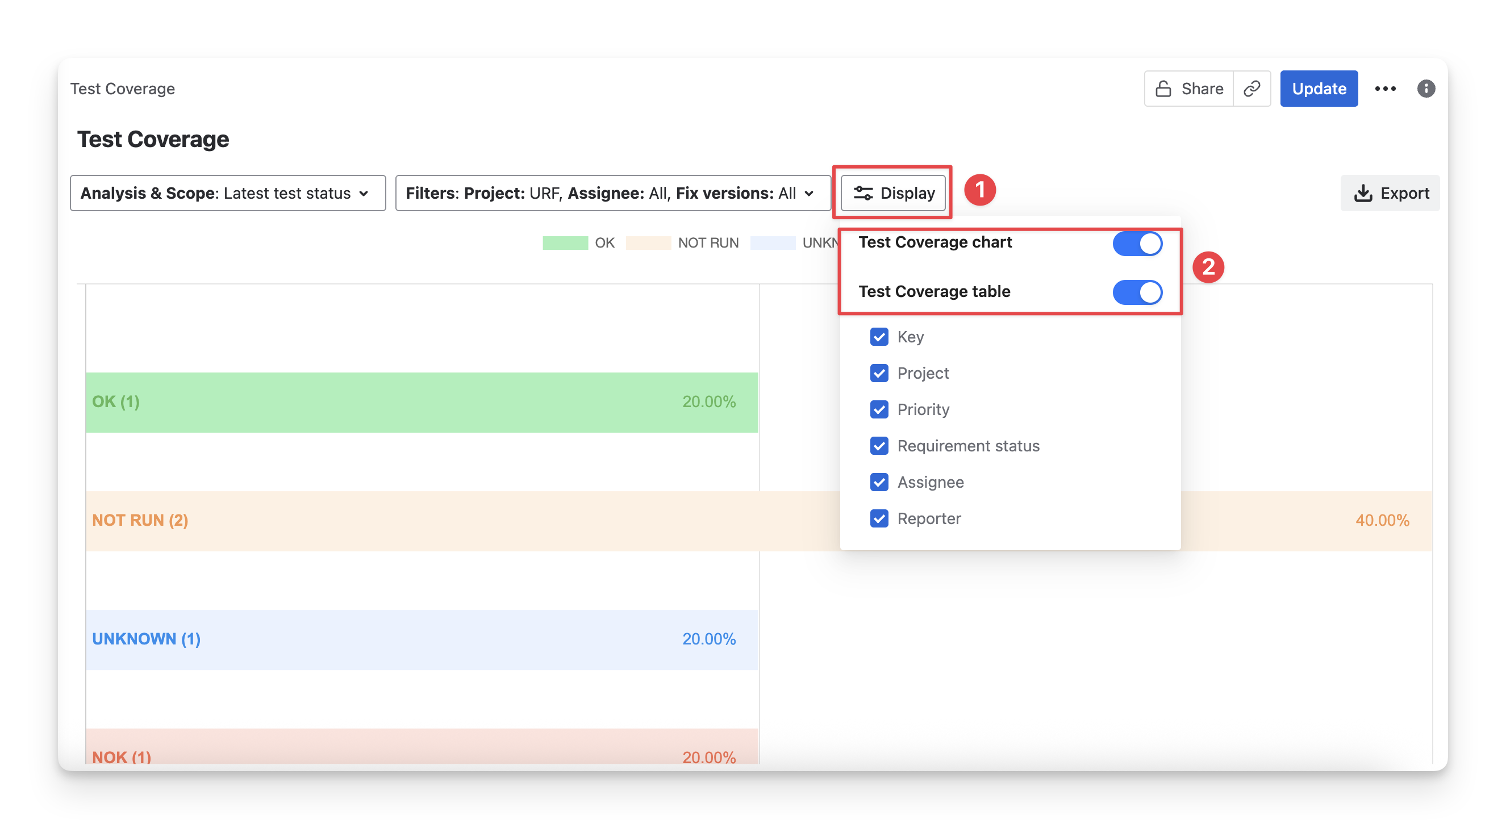1506x829 pixels.
Task: Click the Test Coverage breadcrumb link
Action: click(x=123, y=89)
